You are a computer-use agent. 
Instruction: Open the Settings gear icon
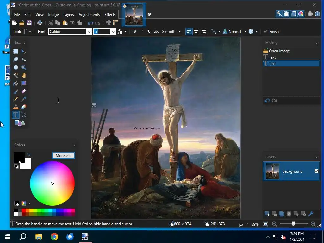point(310,14)
